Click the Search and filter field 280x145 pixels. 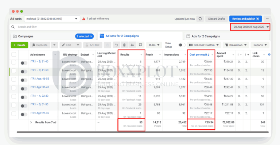[120, 27]
